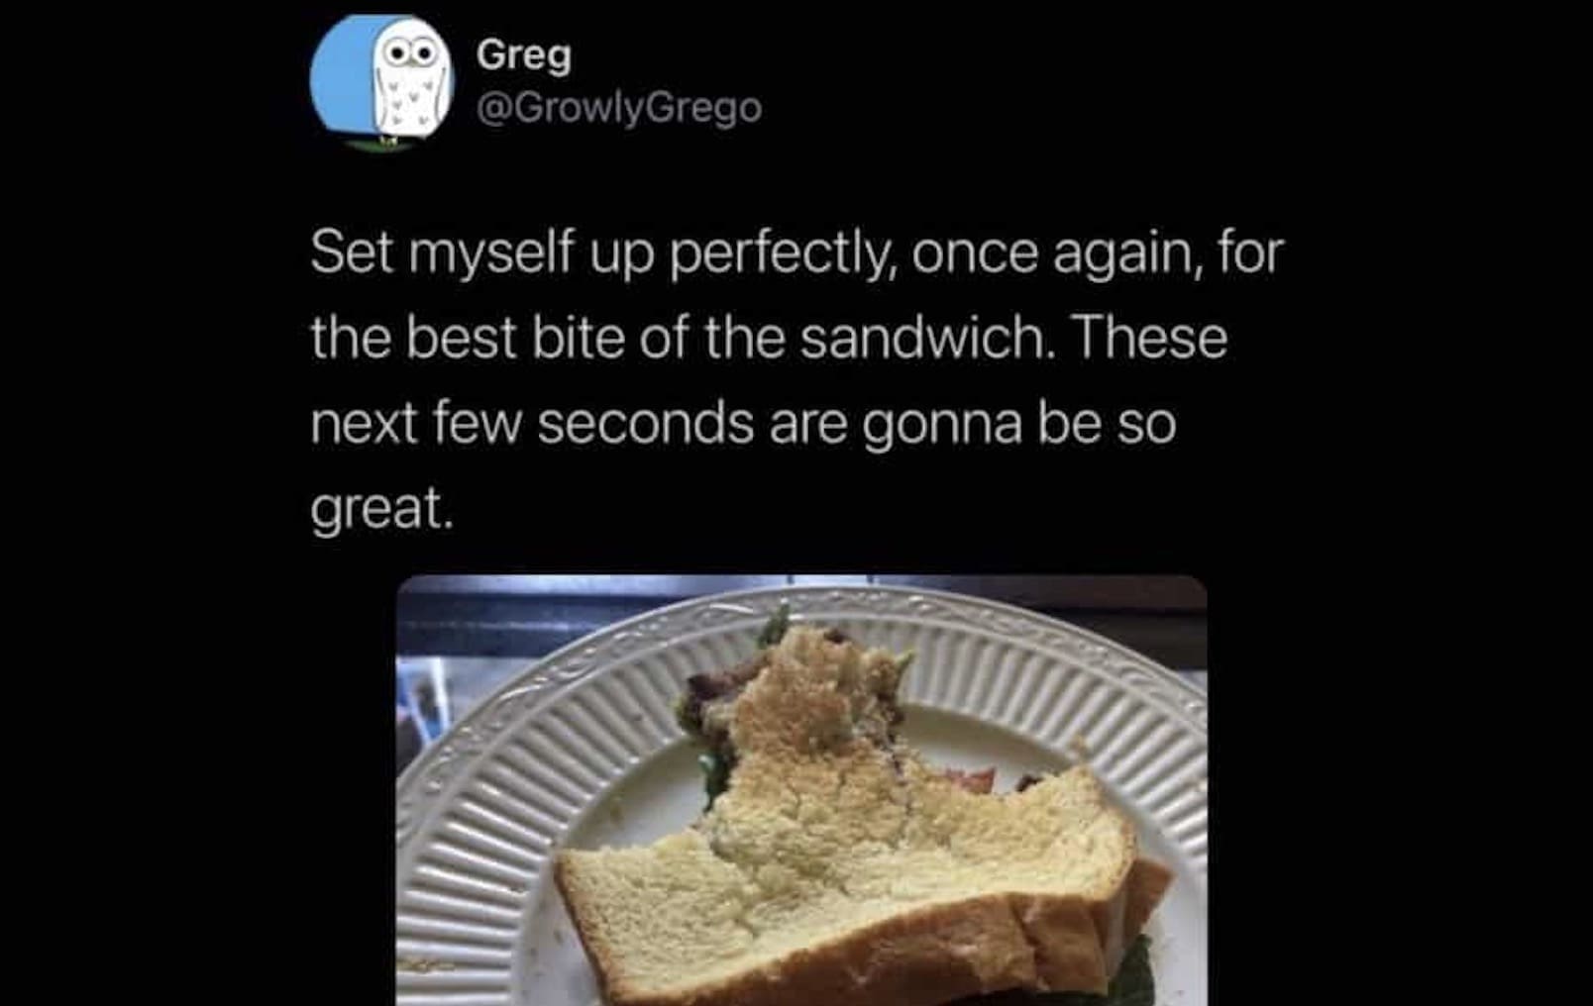
Task: Open Greg's owl profile avatar
Action: 381,83
